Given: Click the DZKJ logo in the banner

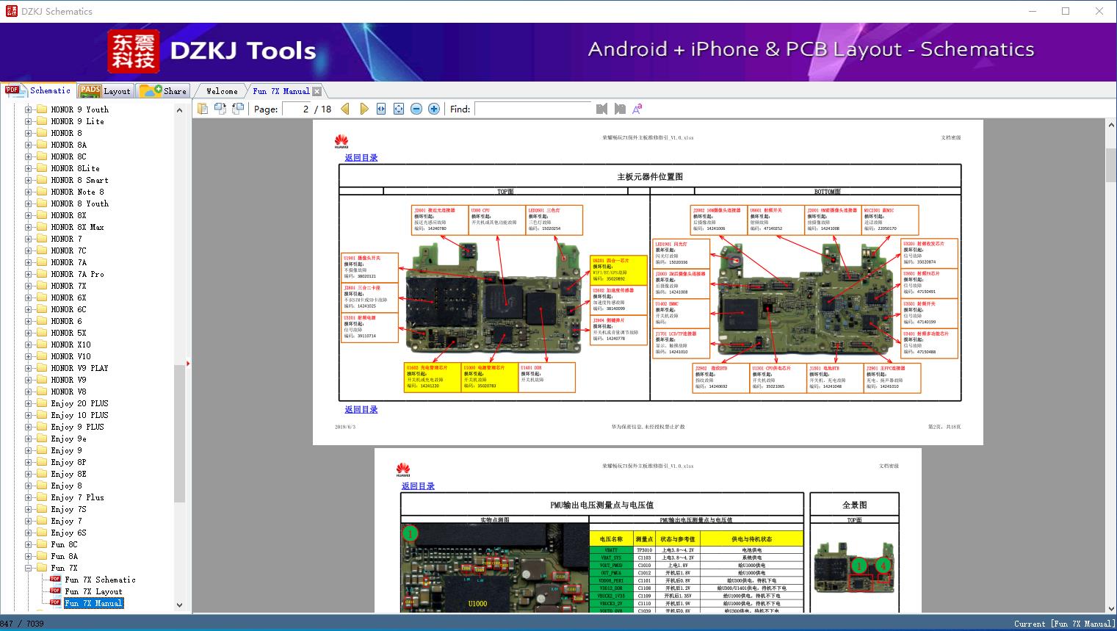Looking at the screenshot, I should click(134, 51).
